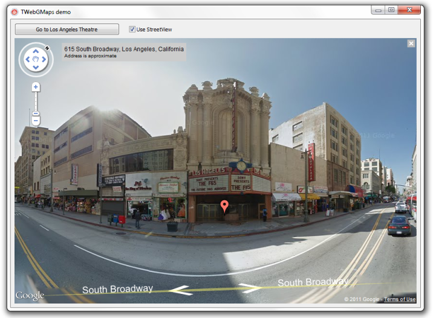Pan Street View down with the bottom arrow

[x=36, y=67]
